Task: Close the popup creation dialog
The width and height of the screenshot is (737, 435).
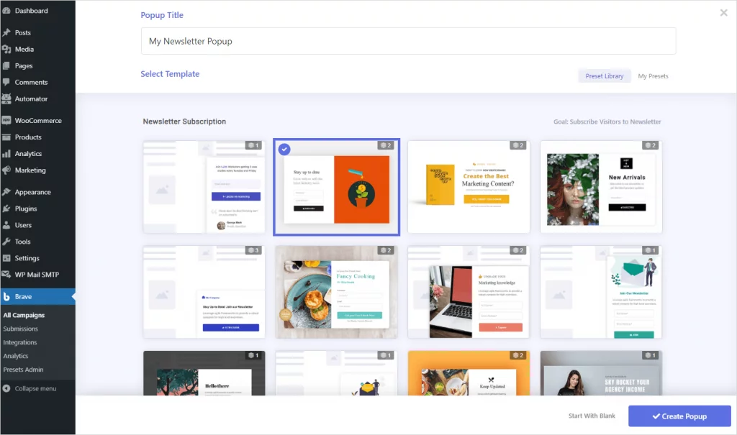Action: [724, 13]
